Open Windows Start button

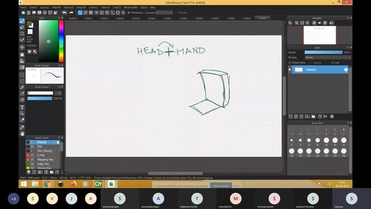23,184
